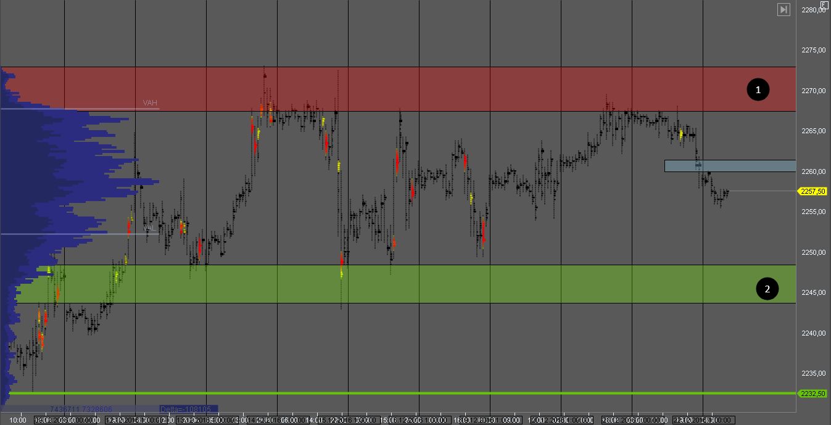Click the scroll-to-latest-bar arrow icon

(783, 9)
